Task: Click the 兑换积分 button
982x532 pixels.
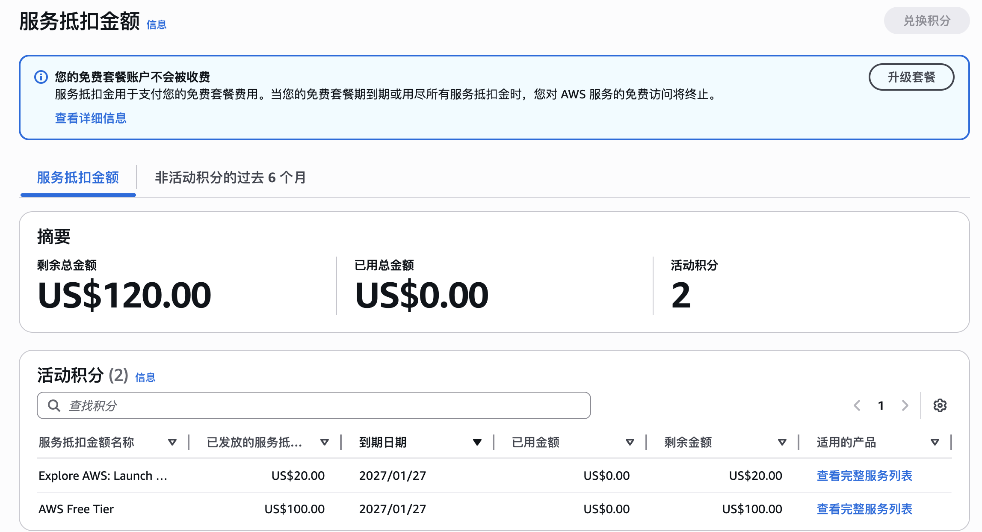Action: point(926,21)
